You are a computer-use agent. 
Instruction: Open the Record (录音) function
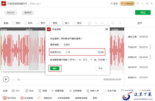click(95, 98)
